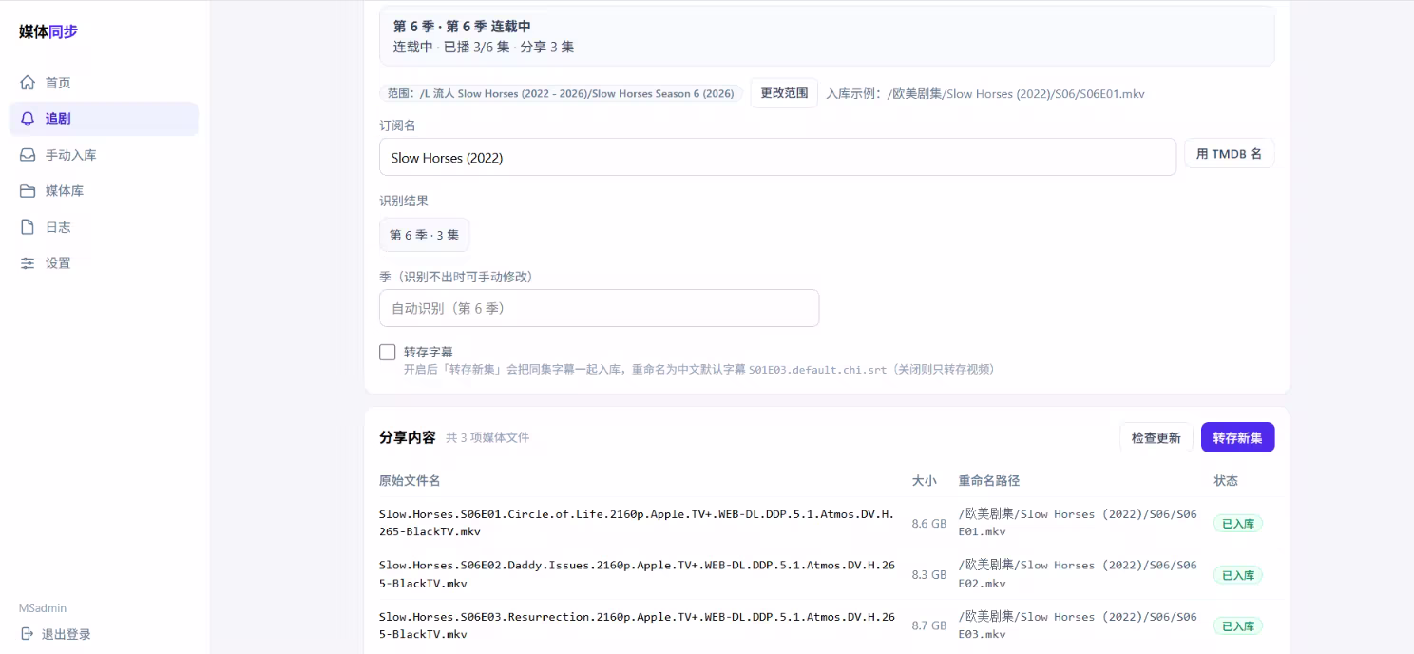Image resolution: width=1414 pixels, height=654 pixels.
Task: Click rename path ending S06E02.mkv
Action: [1078, 574]
